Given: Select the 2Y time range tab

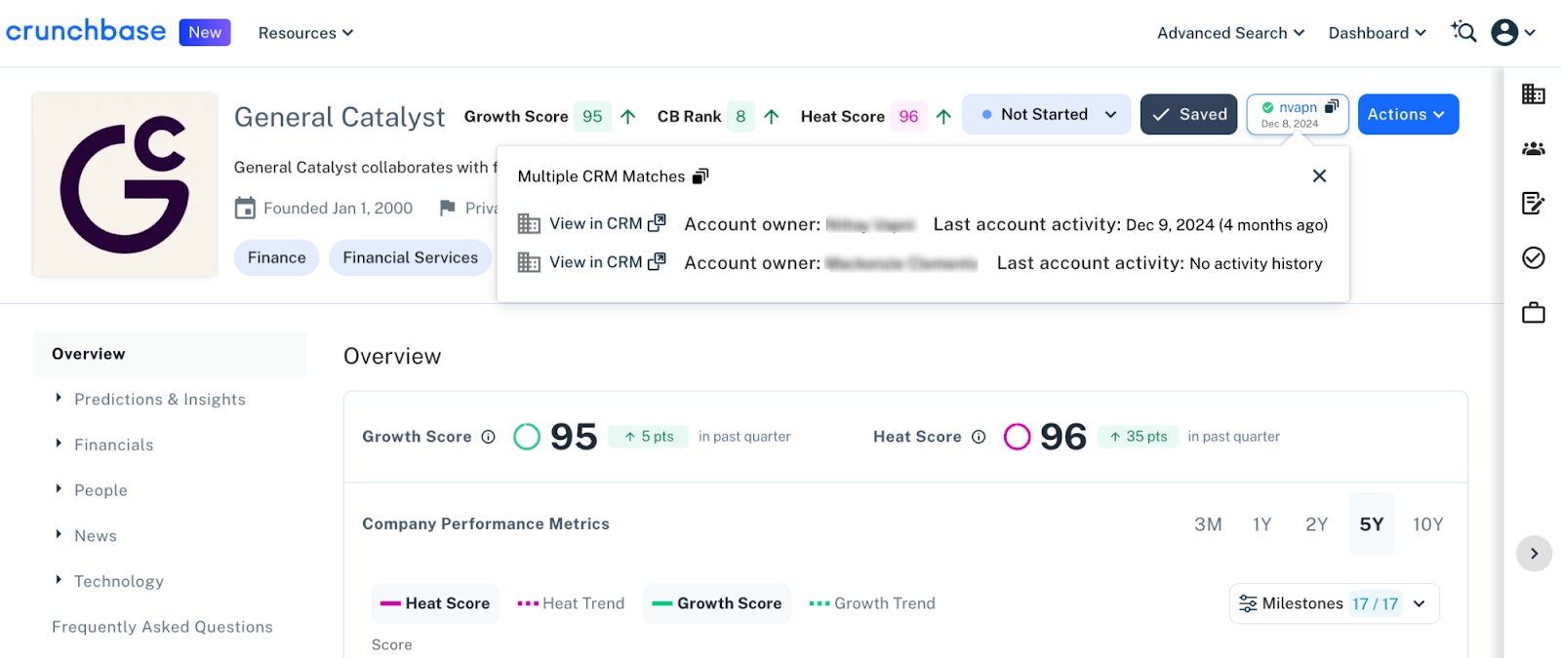Looking at the screenshot, I should (1317, 524).
